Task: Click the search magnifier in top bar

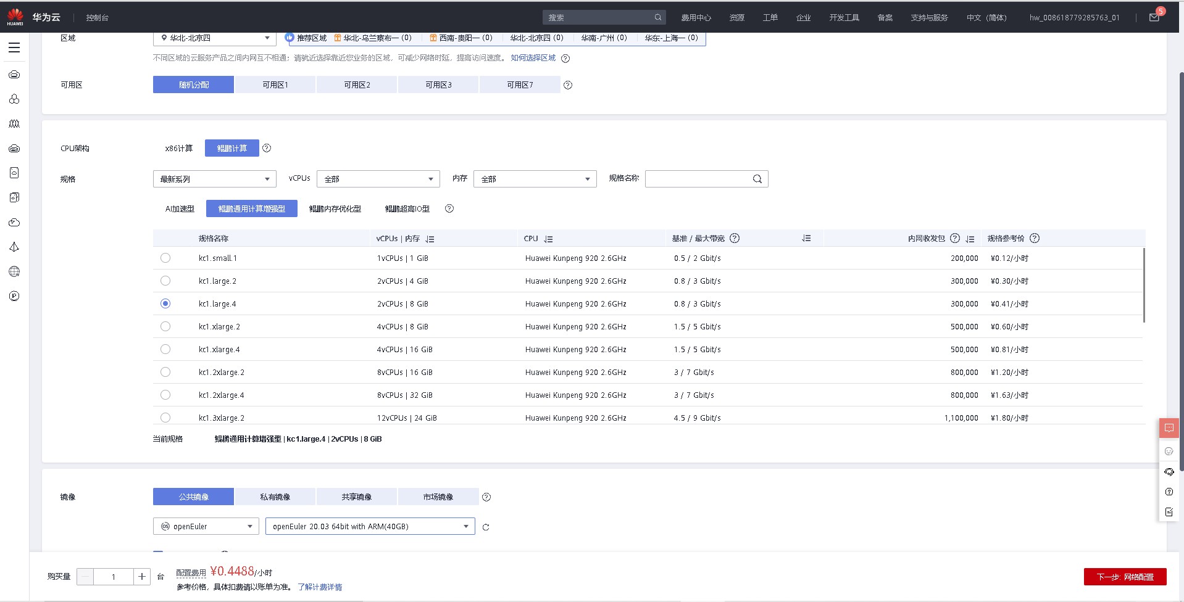Action: coord(658,17)
